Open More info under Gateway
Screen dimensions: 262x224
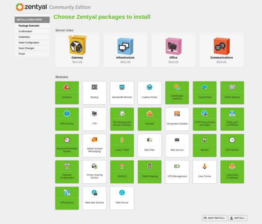coord(77,62)
